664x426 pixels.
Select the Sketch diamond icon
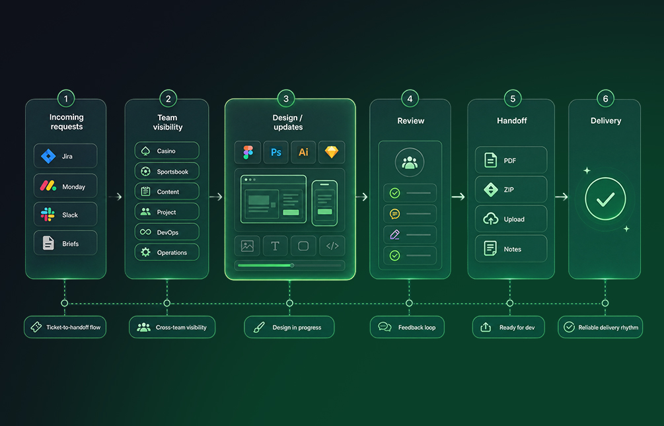[331, 152]
